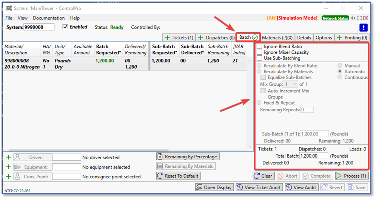This screenshot has height=199, width=376.
Task: Click the green plus beside Equipment
Action: click(x=8, y=167)
